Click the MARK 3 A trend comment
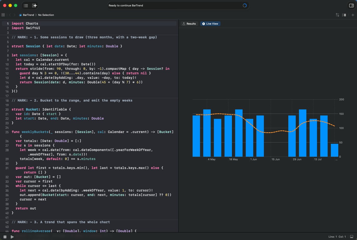The height and width of the screenshot is (240, 357). 61,222
